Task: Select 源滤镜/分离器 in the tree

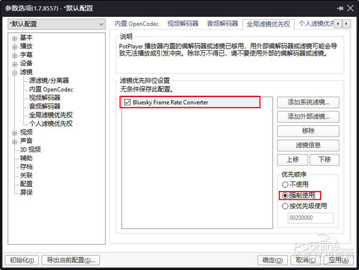Action: point(49,80)
